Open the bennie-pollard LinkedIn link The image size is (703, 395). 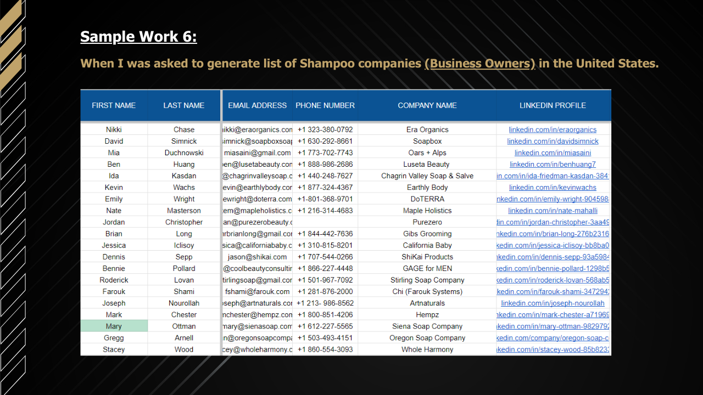553,268
